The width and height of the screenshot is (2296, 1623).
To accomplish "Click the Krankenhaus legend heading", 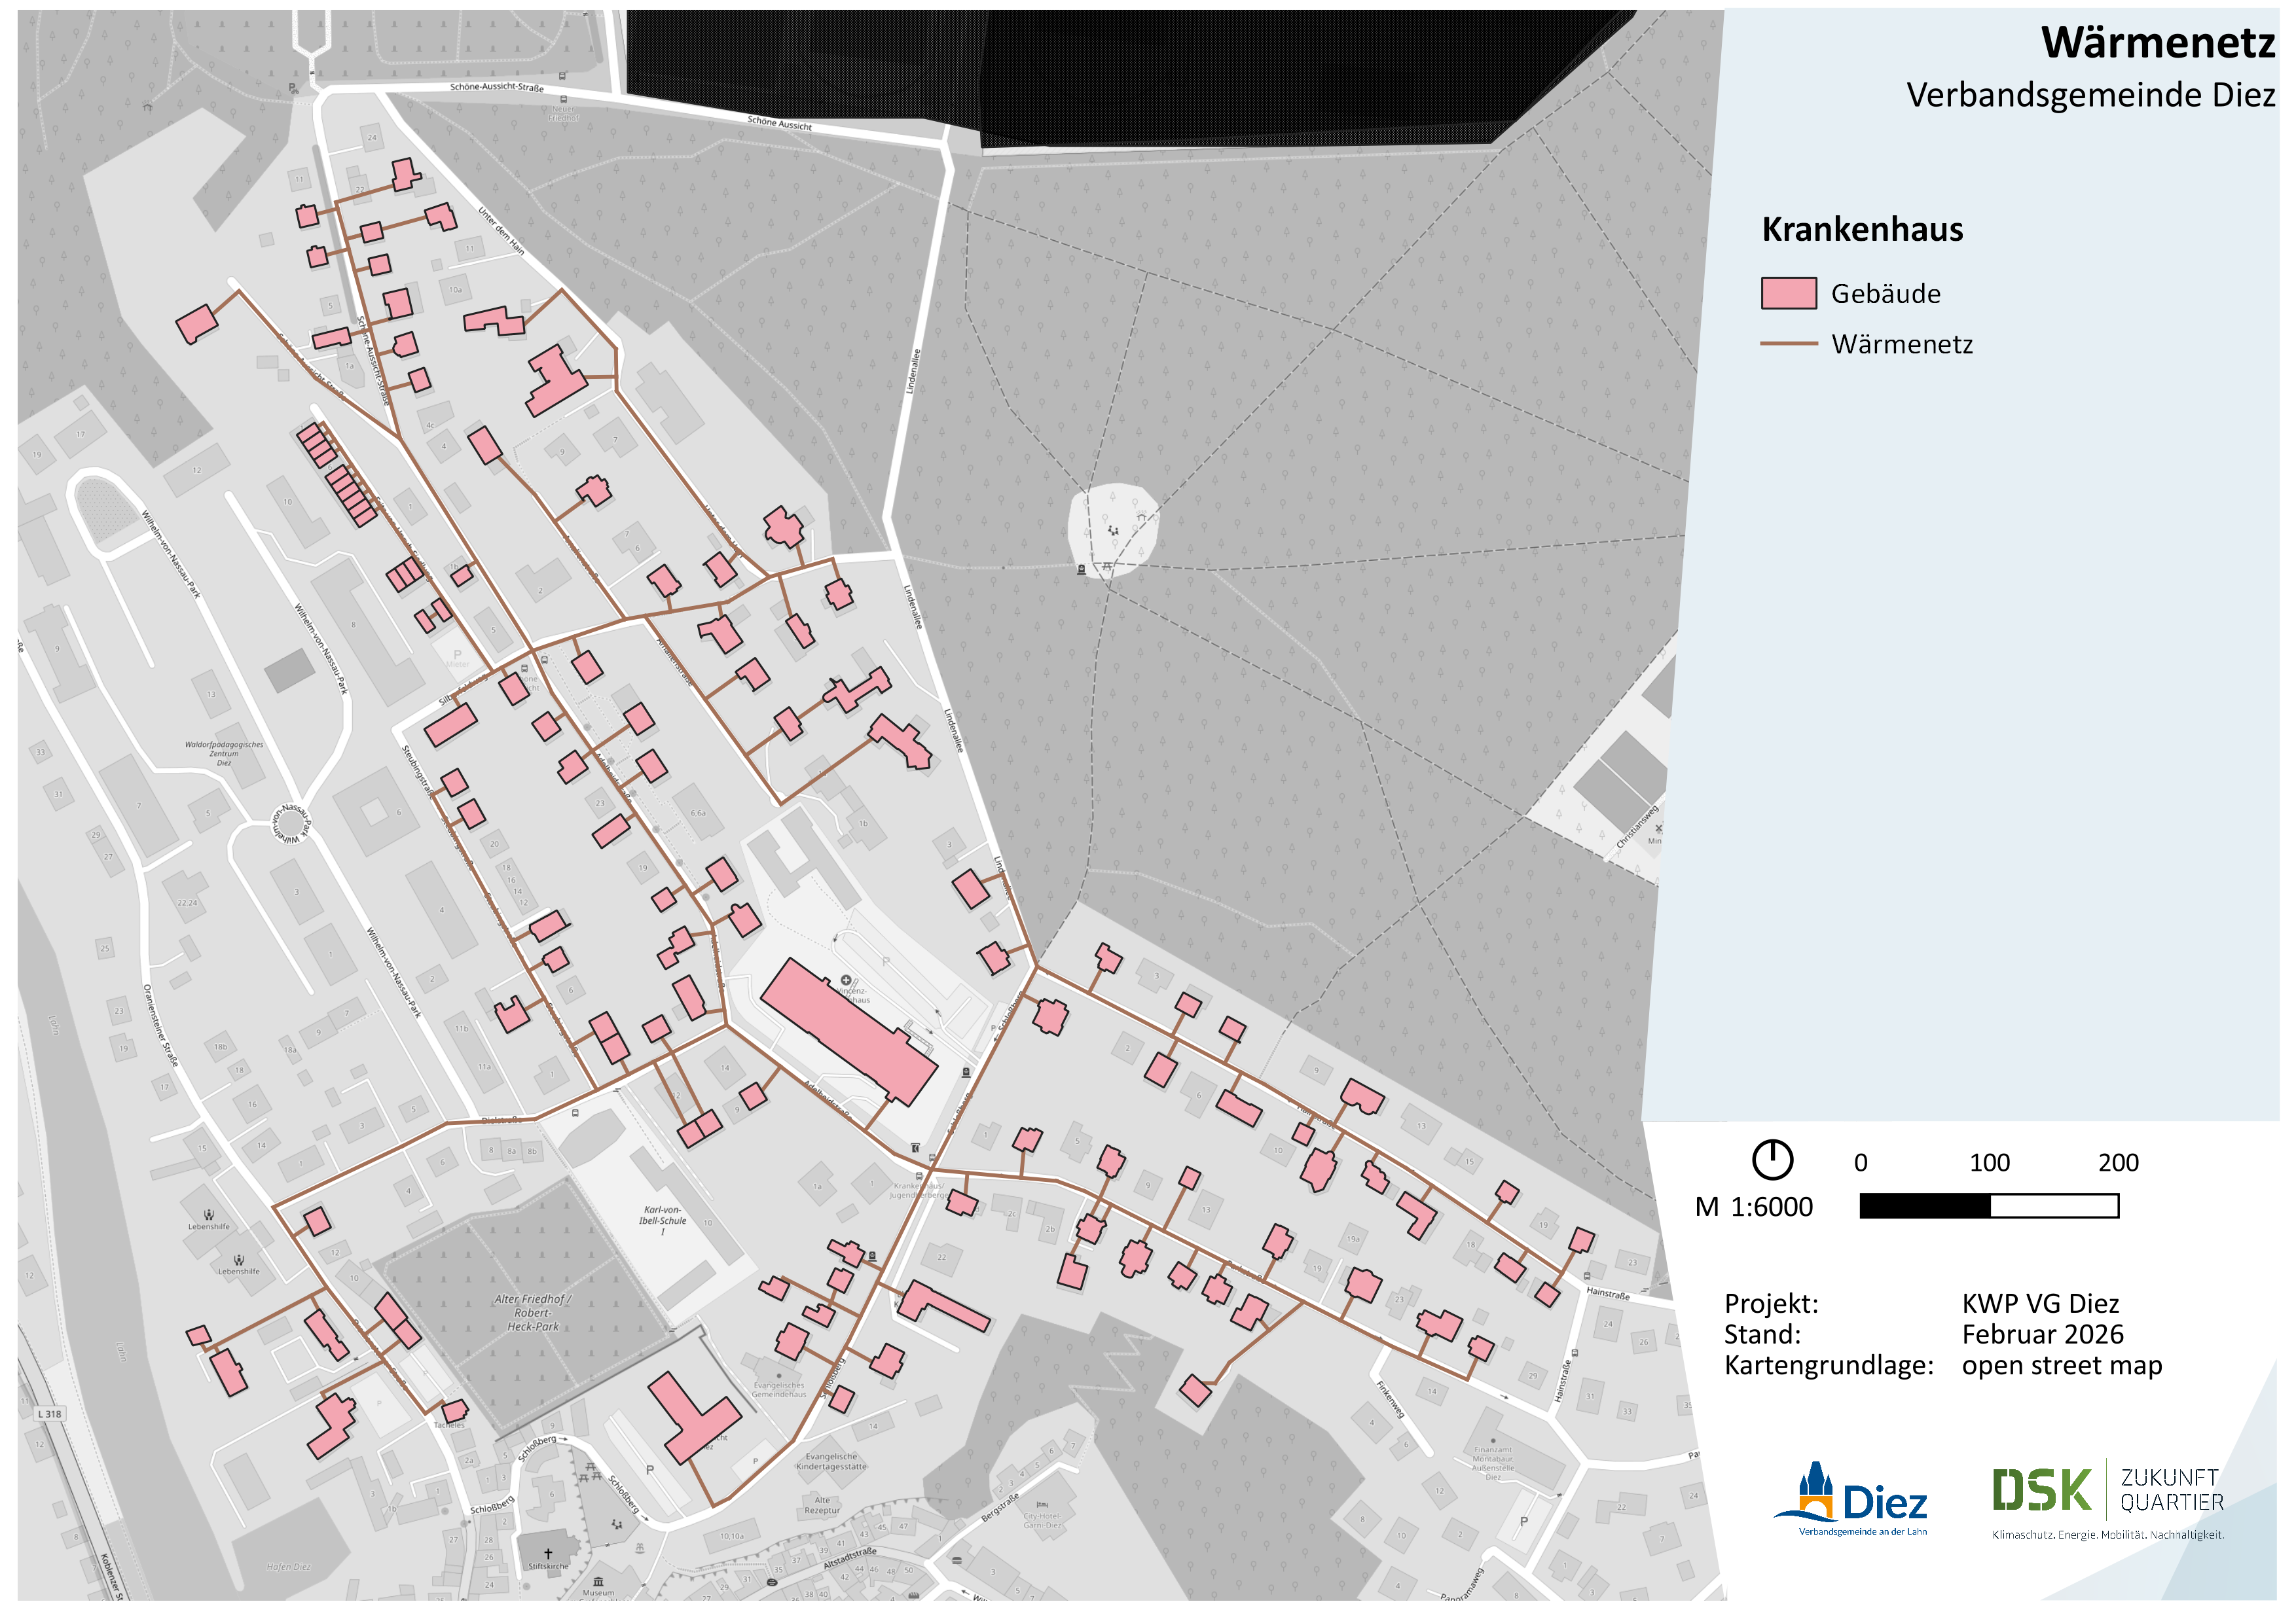I will [x=1862, y=230].
